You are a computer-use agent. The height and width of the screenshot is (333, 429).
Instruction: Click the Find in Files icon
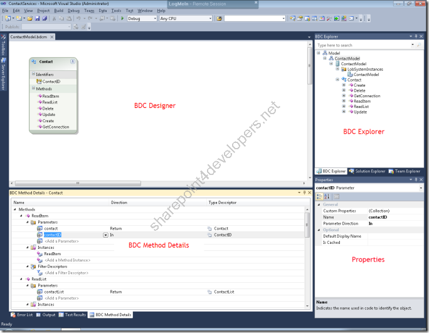point(219,18)
